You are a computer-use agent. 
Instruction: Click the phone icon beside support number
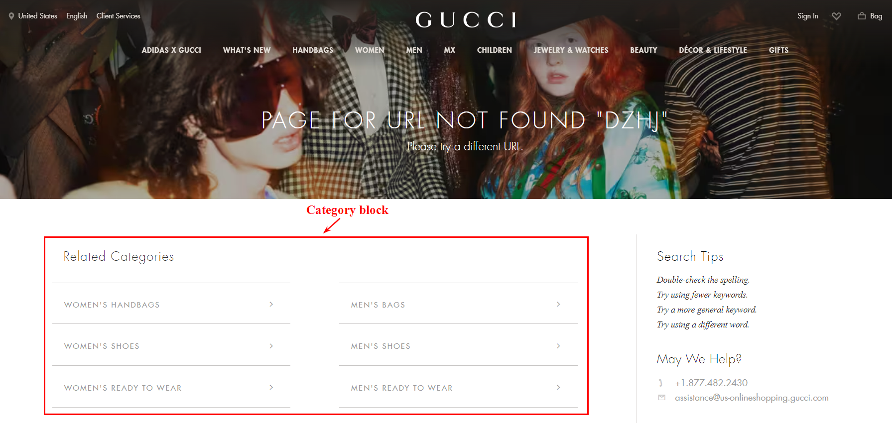[x=661, y=383]
